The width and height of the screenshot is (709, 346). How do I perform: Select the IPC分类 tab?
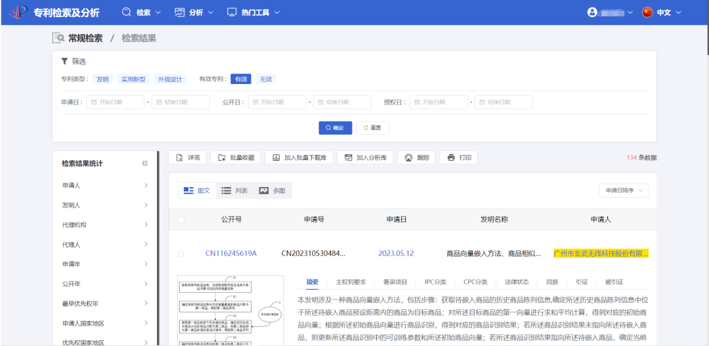[435, 282]
